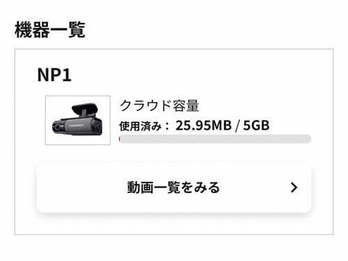Click the dashcam body in the product image
348x261 pixels.
point(77,126)
